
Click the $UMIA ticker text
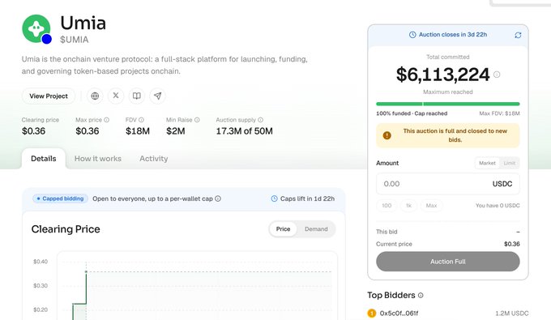click(x=75, y=40)
